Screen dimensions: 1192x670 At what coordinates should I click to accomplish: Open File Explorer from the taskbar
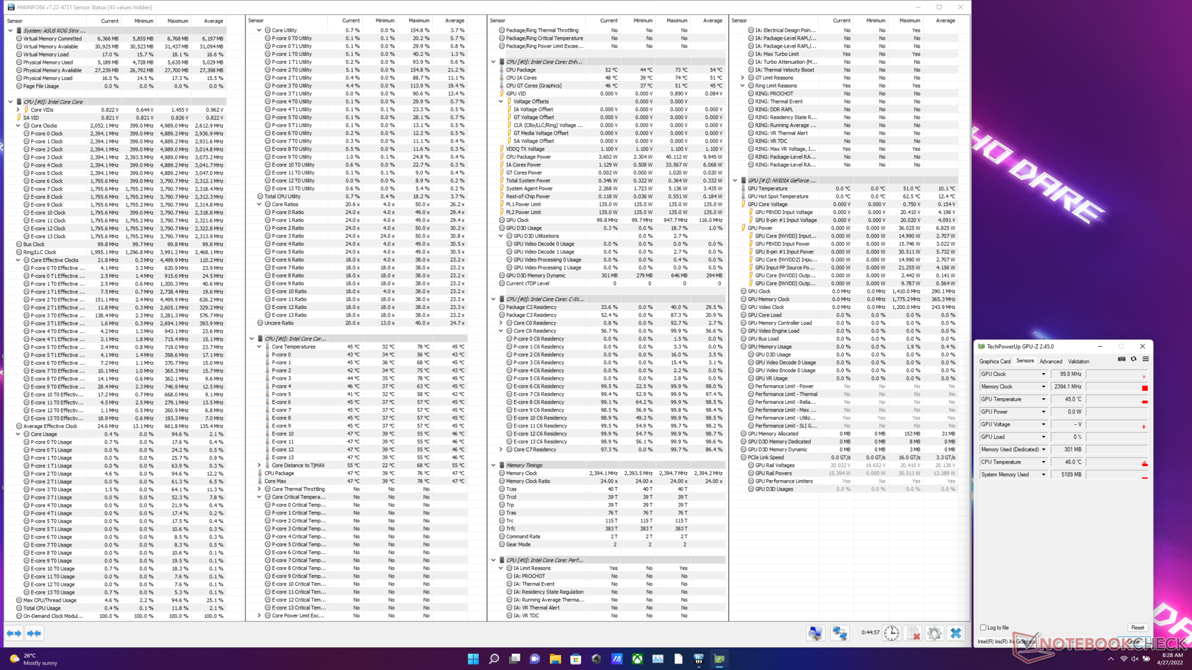coord(555,659)
